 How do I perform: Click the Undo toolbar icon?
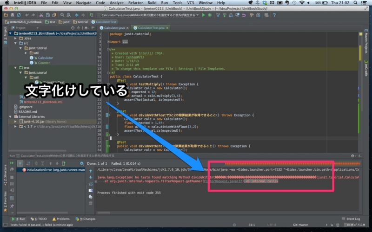27,15
